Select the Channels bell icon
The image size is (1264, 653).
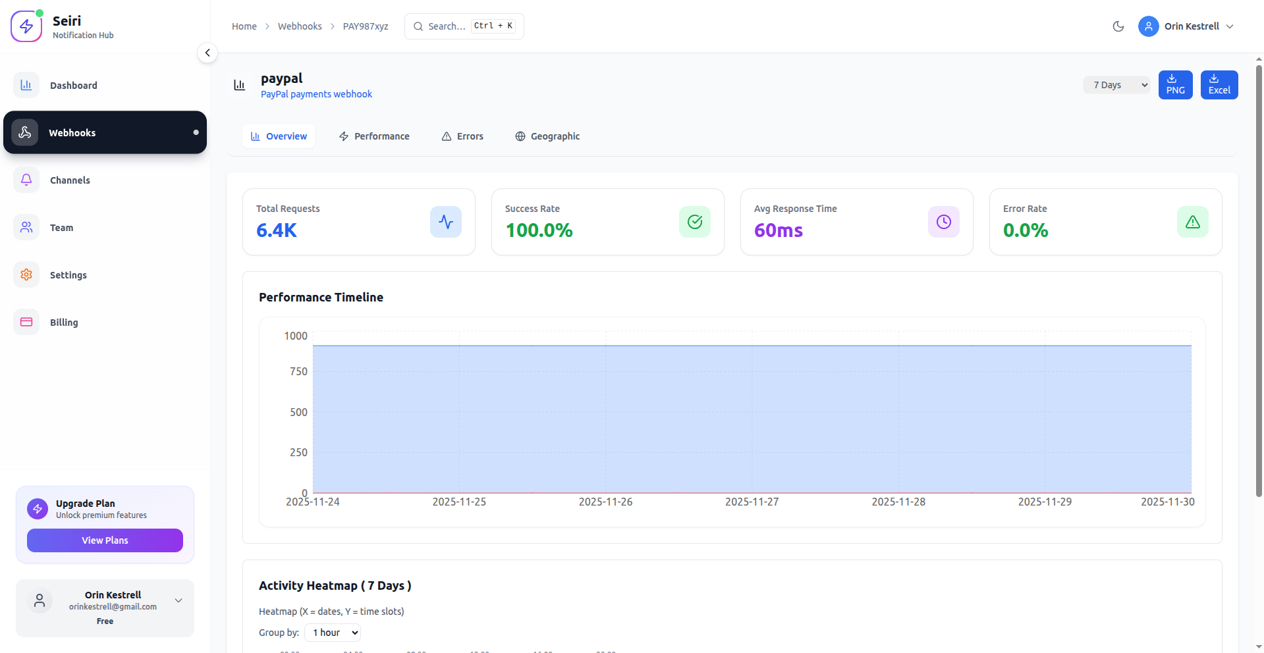pyautogui.click(x=26, y=180)
